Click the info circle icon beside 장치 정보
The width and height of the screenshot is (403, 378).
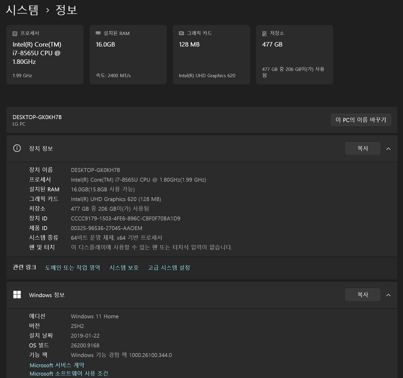coord(17,148)
